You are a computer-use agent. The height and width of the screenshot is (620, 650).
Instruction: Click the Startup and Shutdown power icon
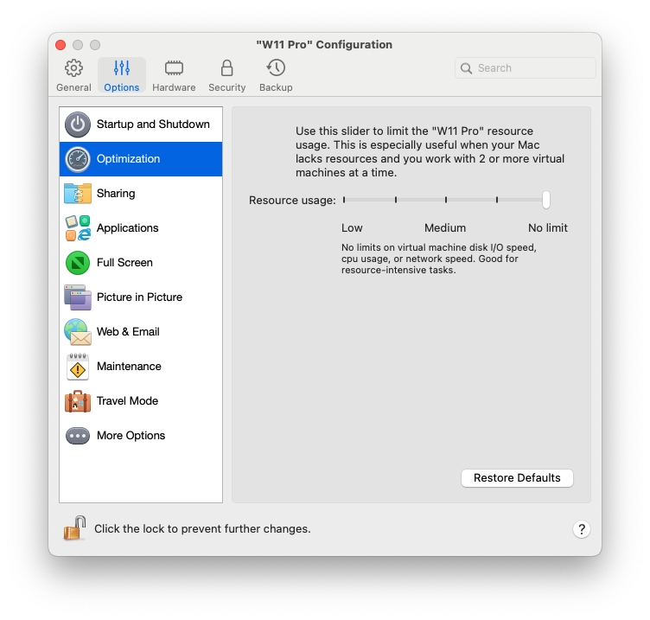(78, 125)
